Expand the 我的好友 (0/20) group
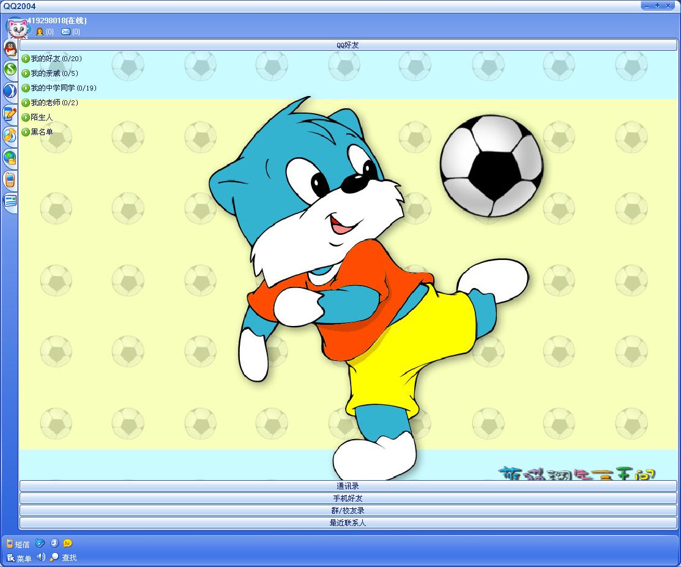681x567 pixels. coord(51,59)
